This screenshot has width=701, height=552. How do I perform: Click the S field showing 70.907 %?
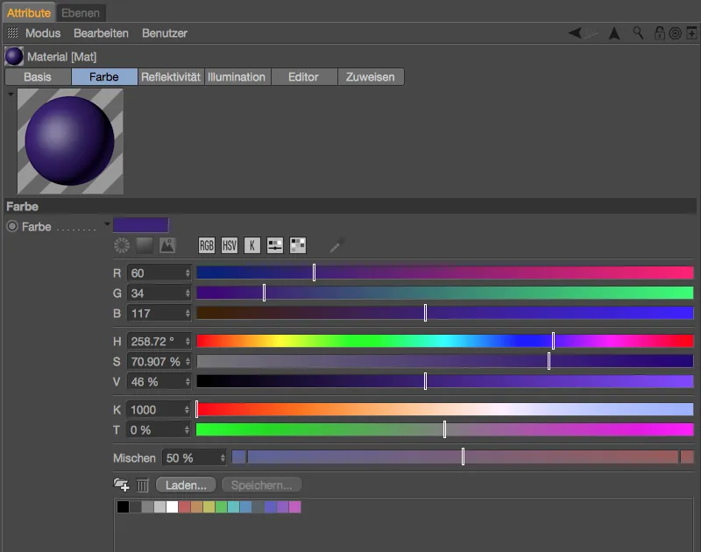click(x=159, y=361)
